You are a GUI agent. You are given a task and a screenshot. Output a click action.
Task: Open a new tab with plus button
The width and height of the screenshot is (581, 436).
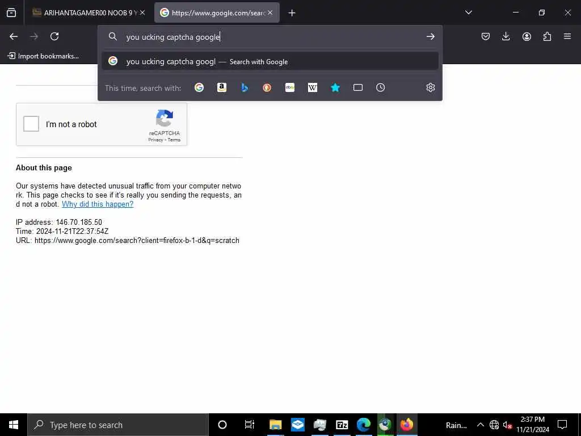[292, 13]
